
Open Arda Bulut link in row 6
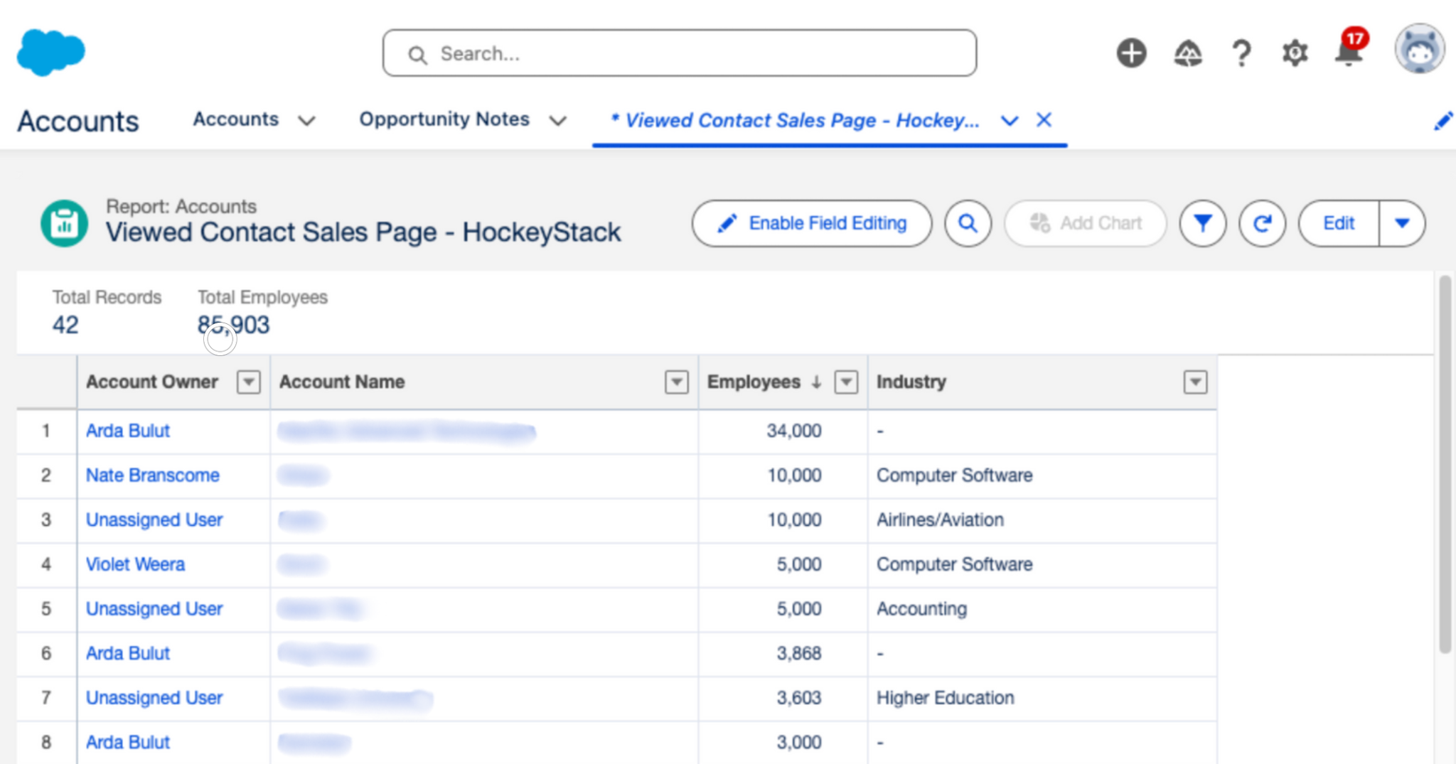coord(128,653)
